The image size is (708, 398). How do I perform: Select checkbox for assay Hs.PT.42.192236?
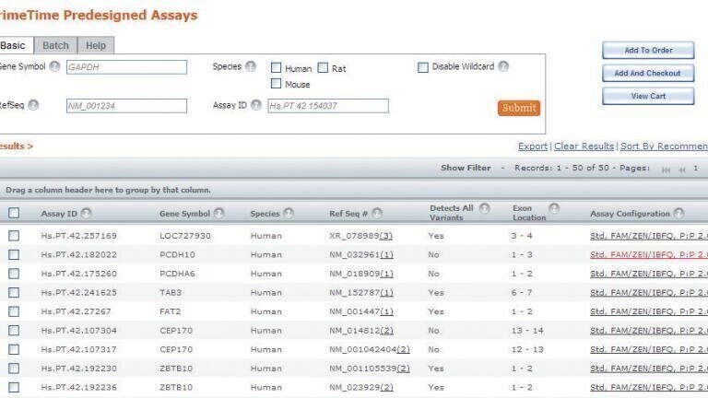(x=14, y=387)
